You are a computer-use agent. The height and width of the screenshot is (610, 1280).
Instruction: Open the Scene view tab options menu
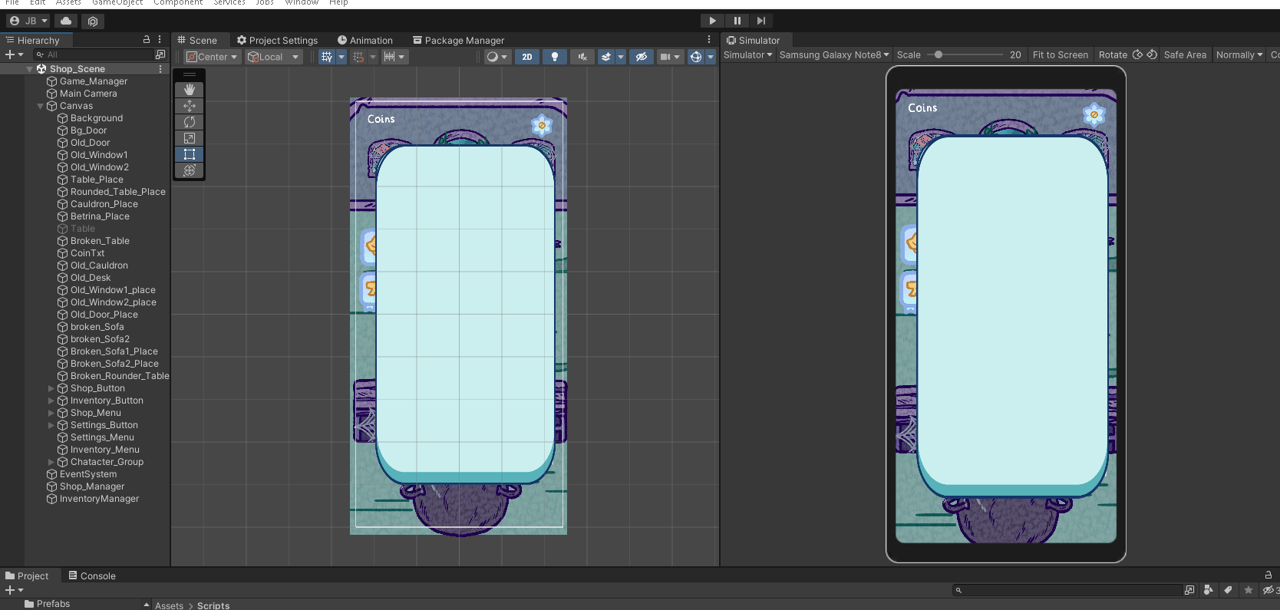[709, 39]
